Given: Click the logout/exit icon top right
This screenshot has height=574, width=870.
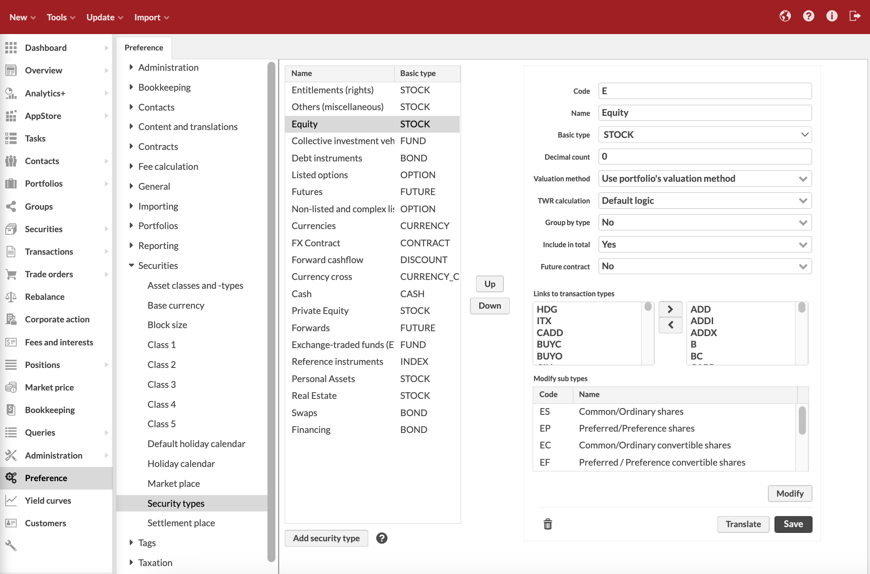Looking at the screenshot, I should [x=855, y=17].
